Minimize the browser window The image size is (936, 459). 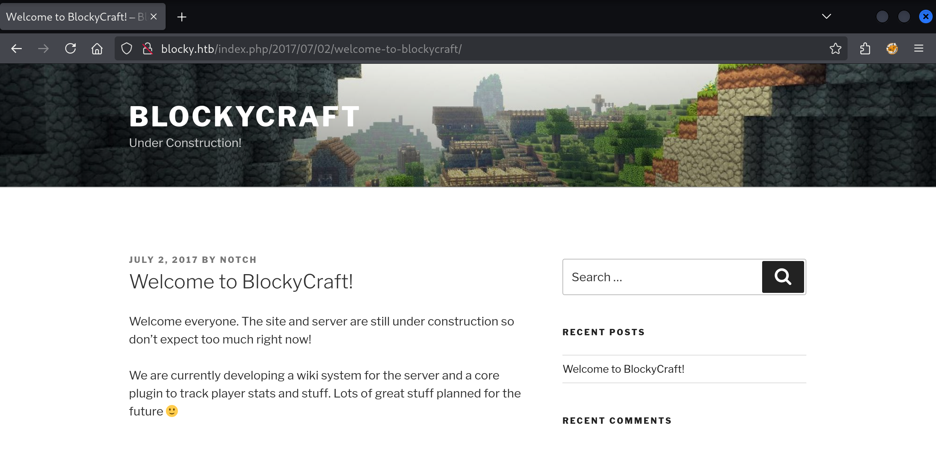(x=882, y=17)
